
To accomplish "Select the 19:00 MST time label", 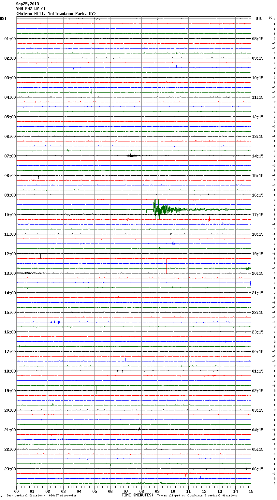I will [x=10, y=391].
